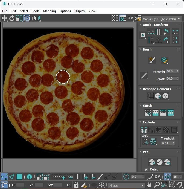Collapse the Reshape Elements rollout

click(x=140, y=89)
